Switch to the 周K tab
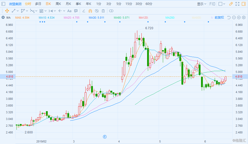248x144 pixels. coord(58,4)
